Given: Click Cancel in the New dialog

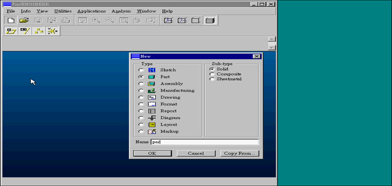Looking at the screenshot, I should [196, 153].
